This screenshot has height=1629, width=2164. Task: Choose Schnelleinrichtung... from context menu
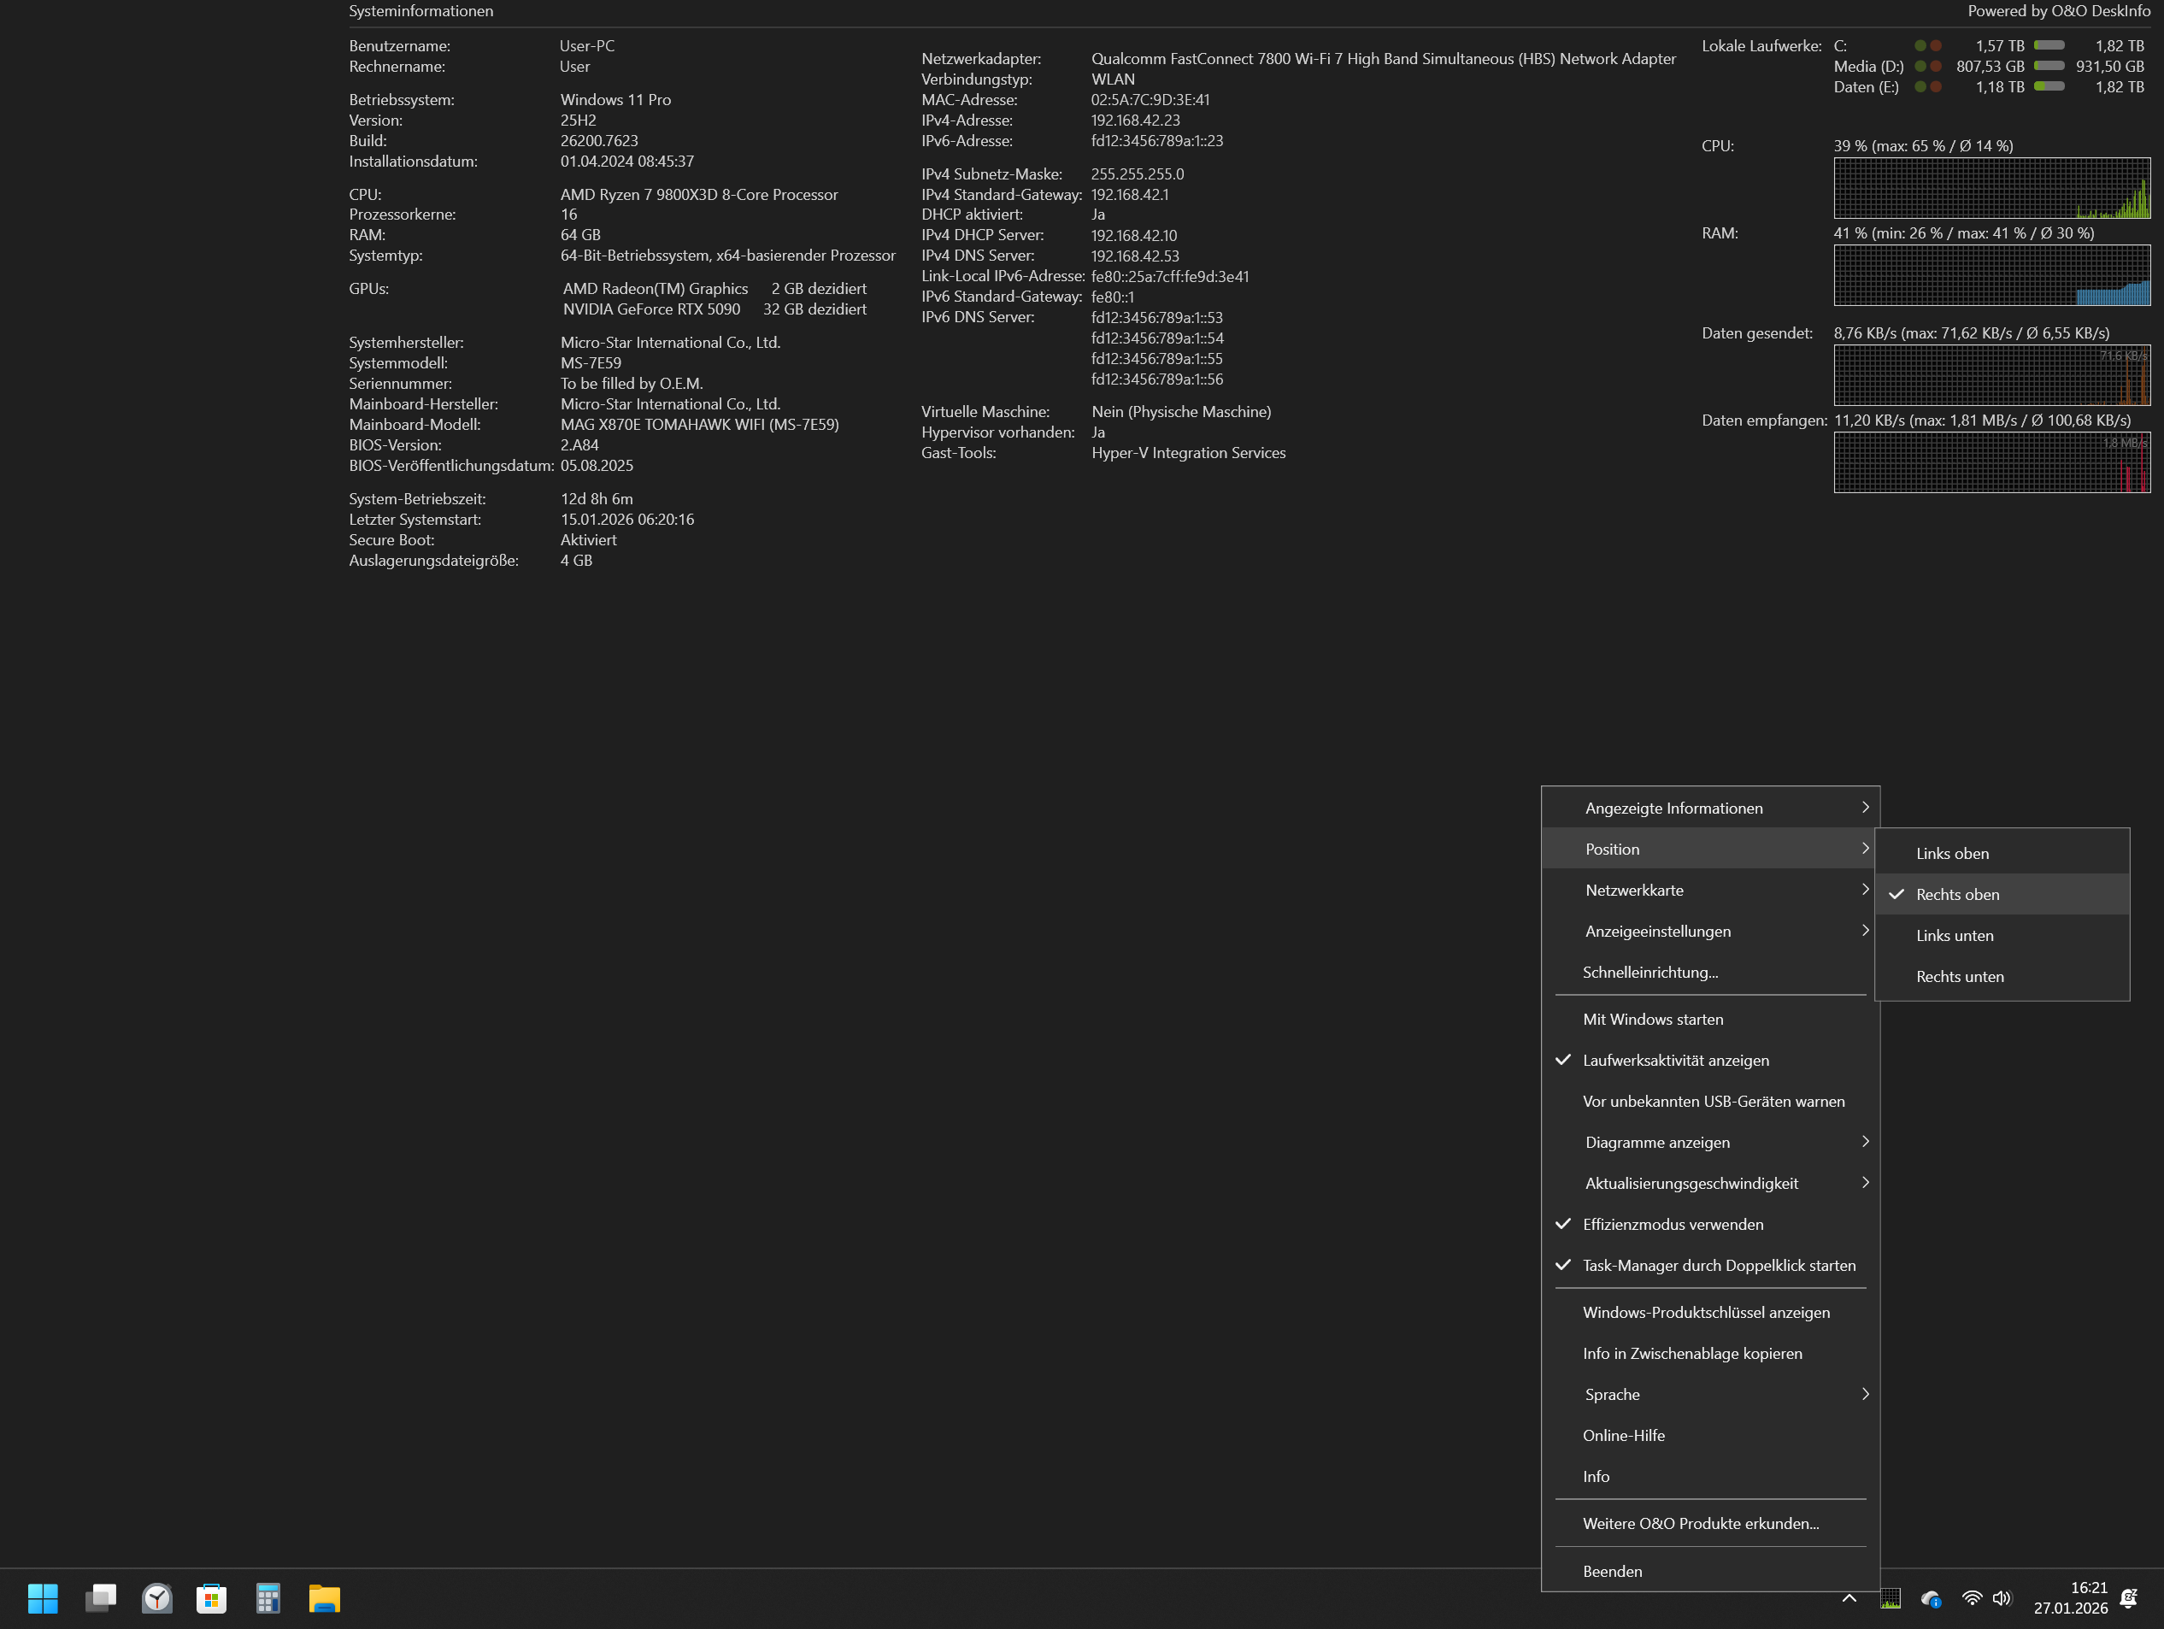click(x=1649, y=973)
